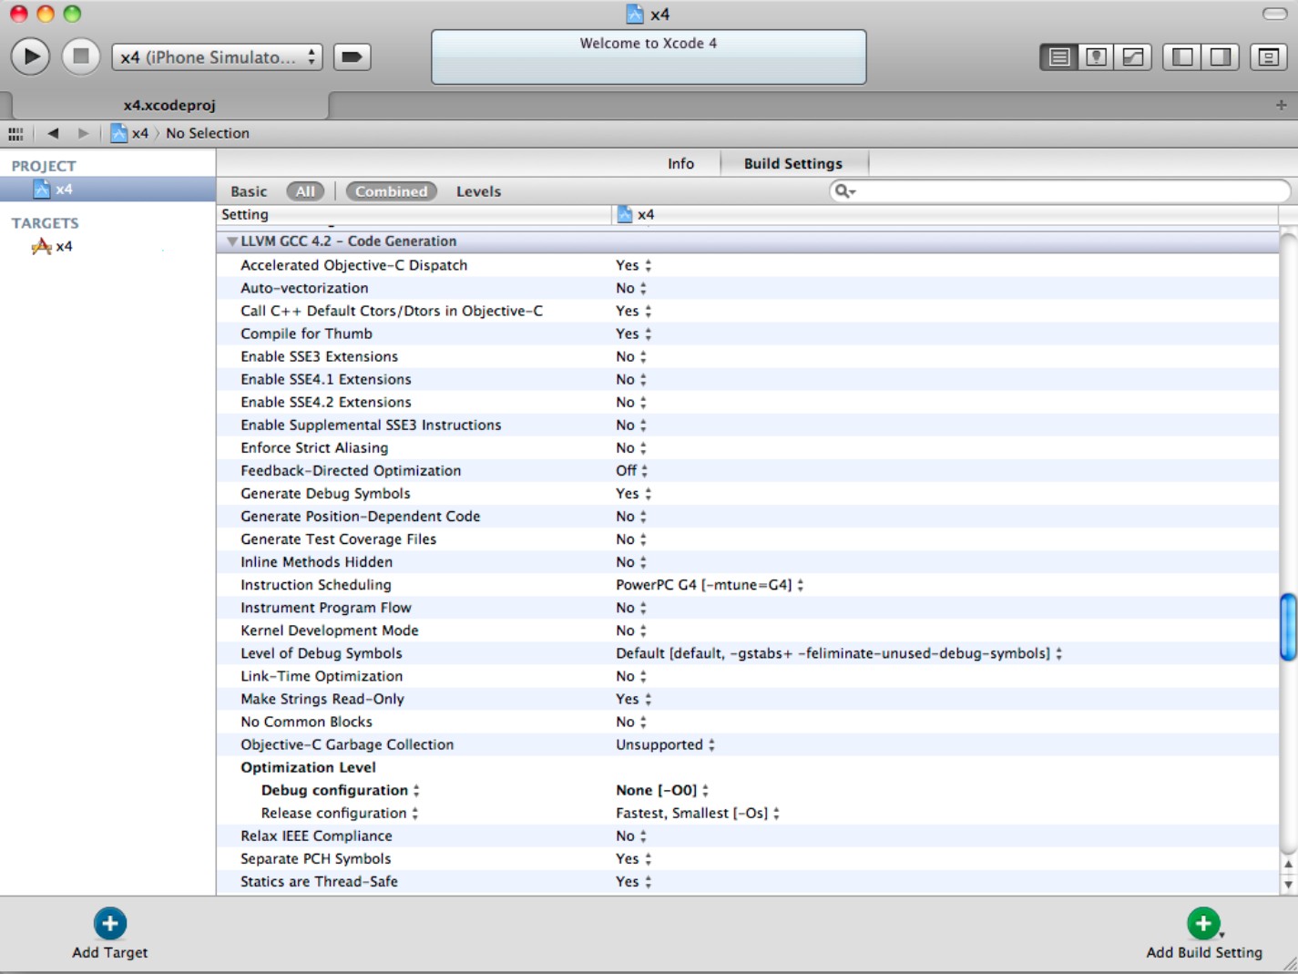
Task: Select the All filter
Action: [x=305, y=191]
